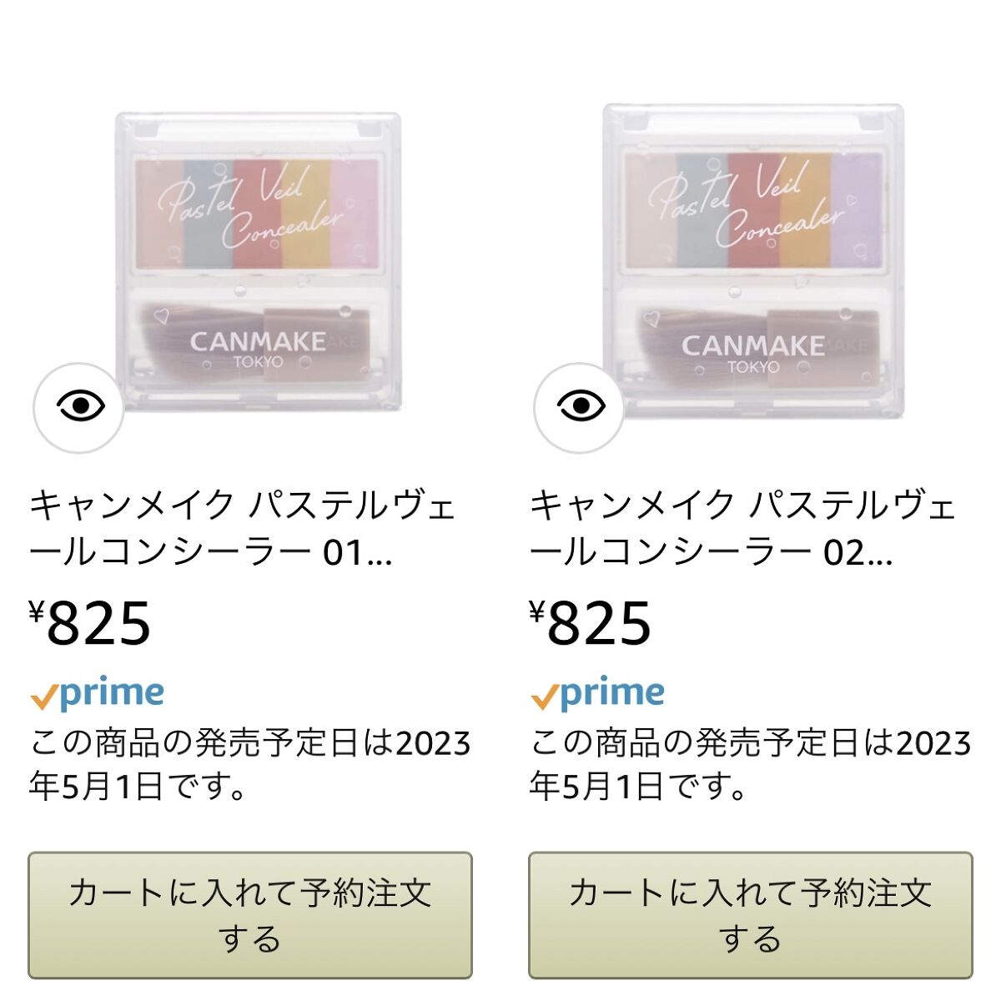Select the ¥825 price of concealer 01

click(90, 623)
